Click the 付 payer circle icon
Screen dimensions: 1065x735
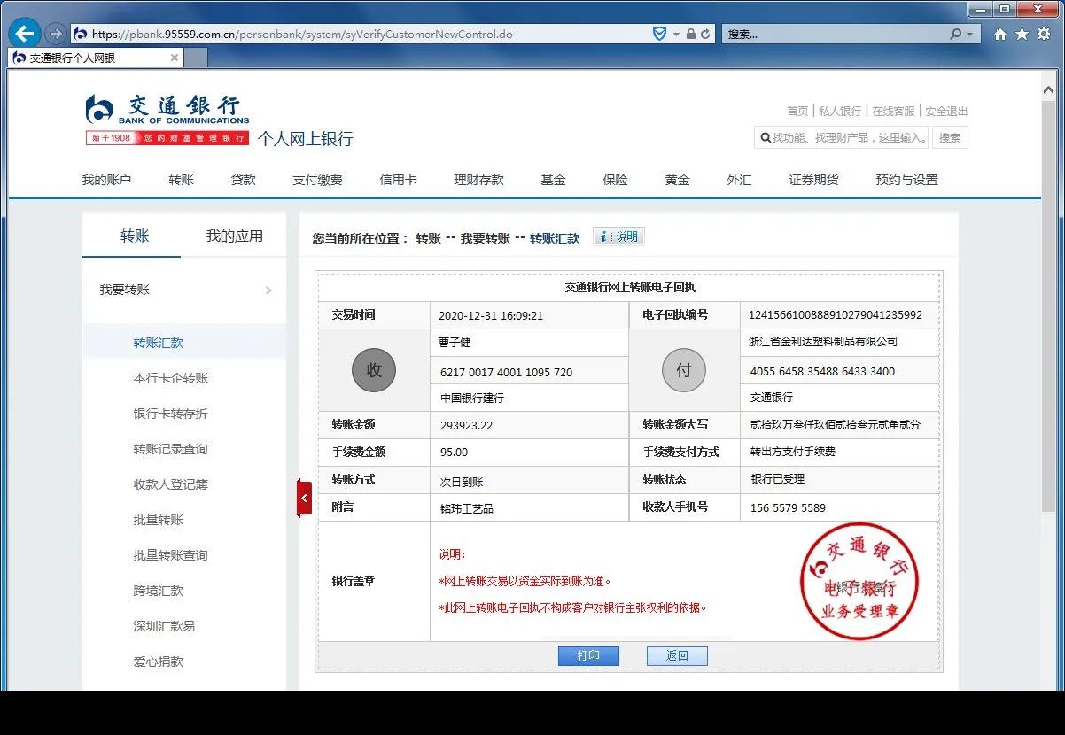684,370
